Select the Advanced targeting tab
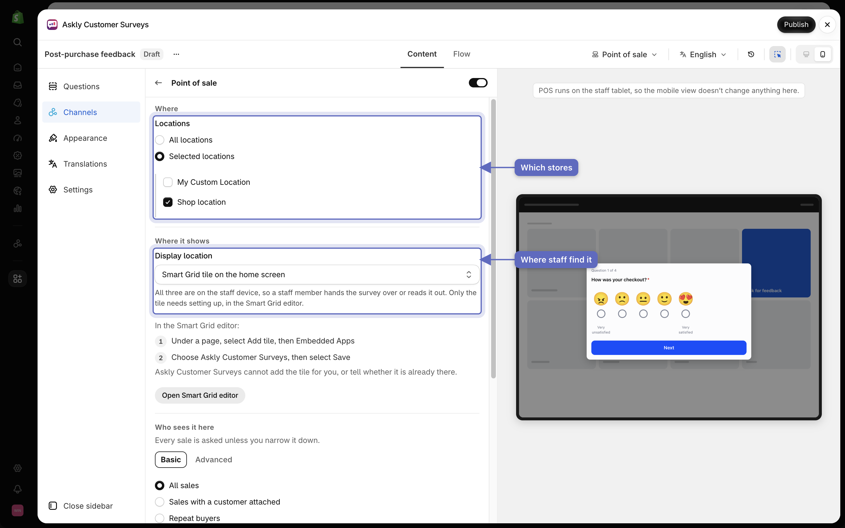845x528 pixels. pos(214,460)
